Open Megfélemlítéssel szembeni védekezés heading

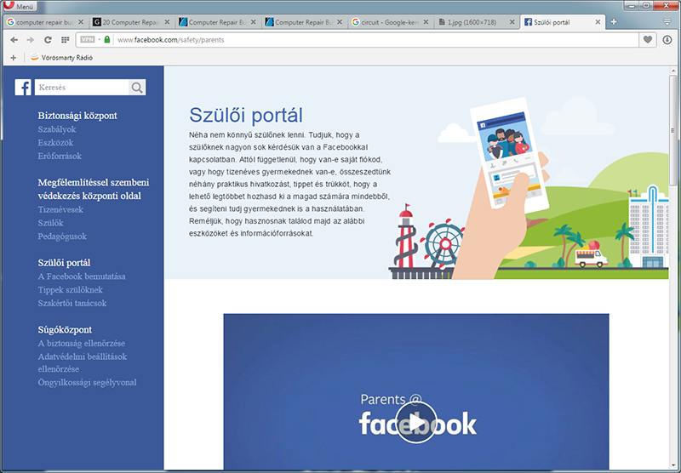coord(94,189)
